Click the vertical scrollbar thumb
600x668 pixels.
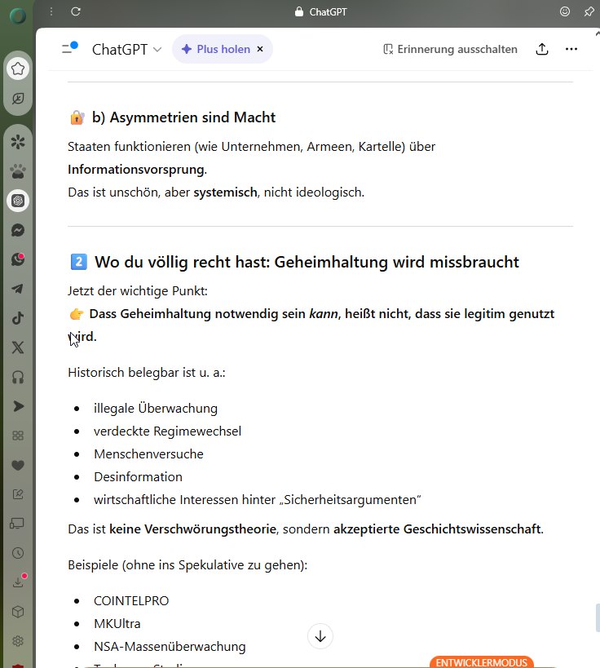(597, 617)
